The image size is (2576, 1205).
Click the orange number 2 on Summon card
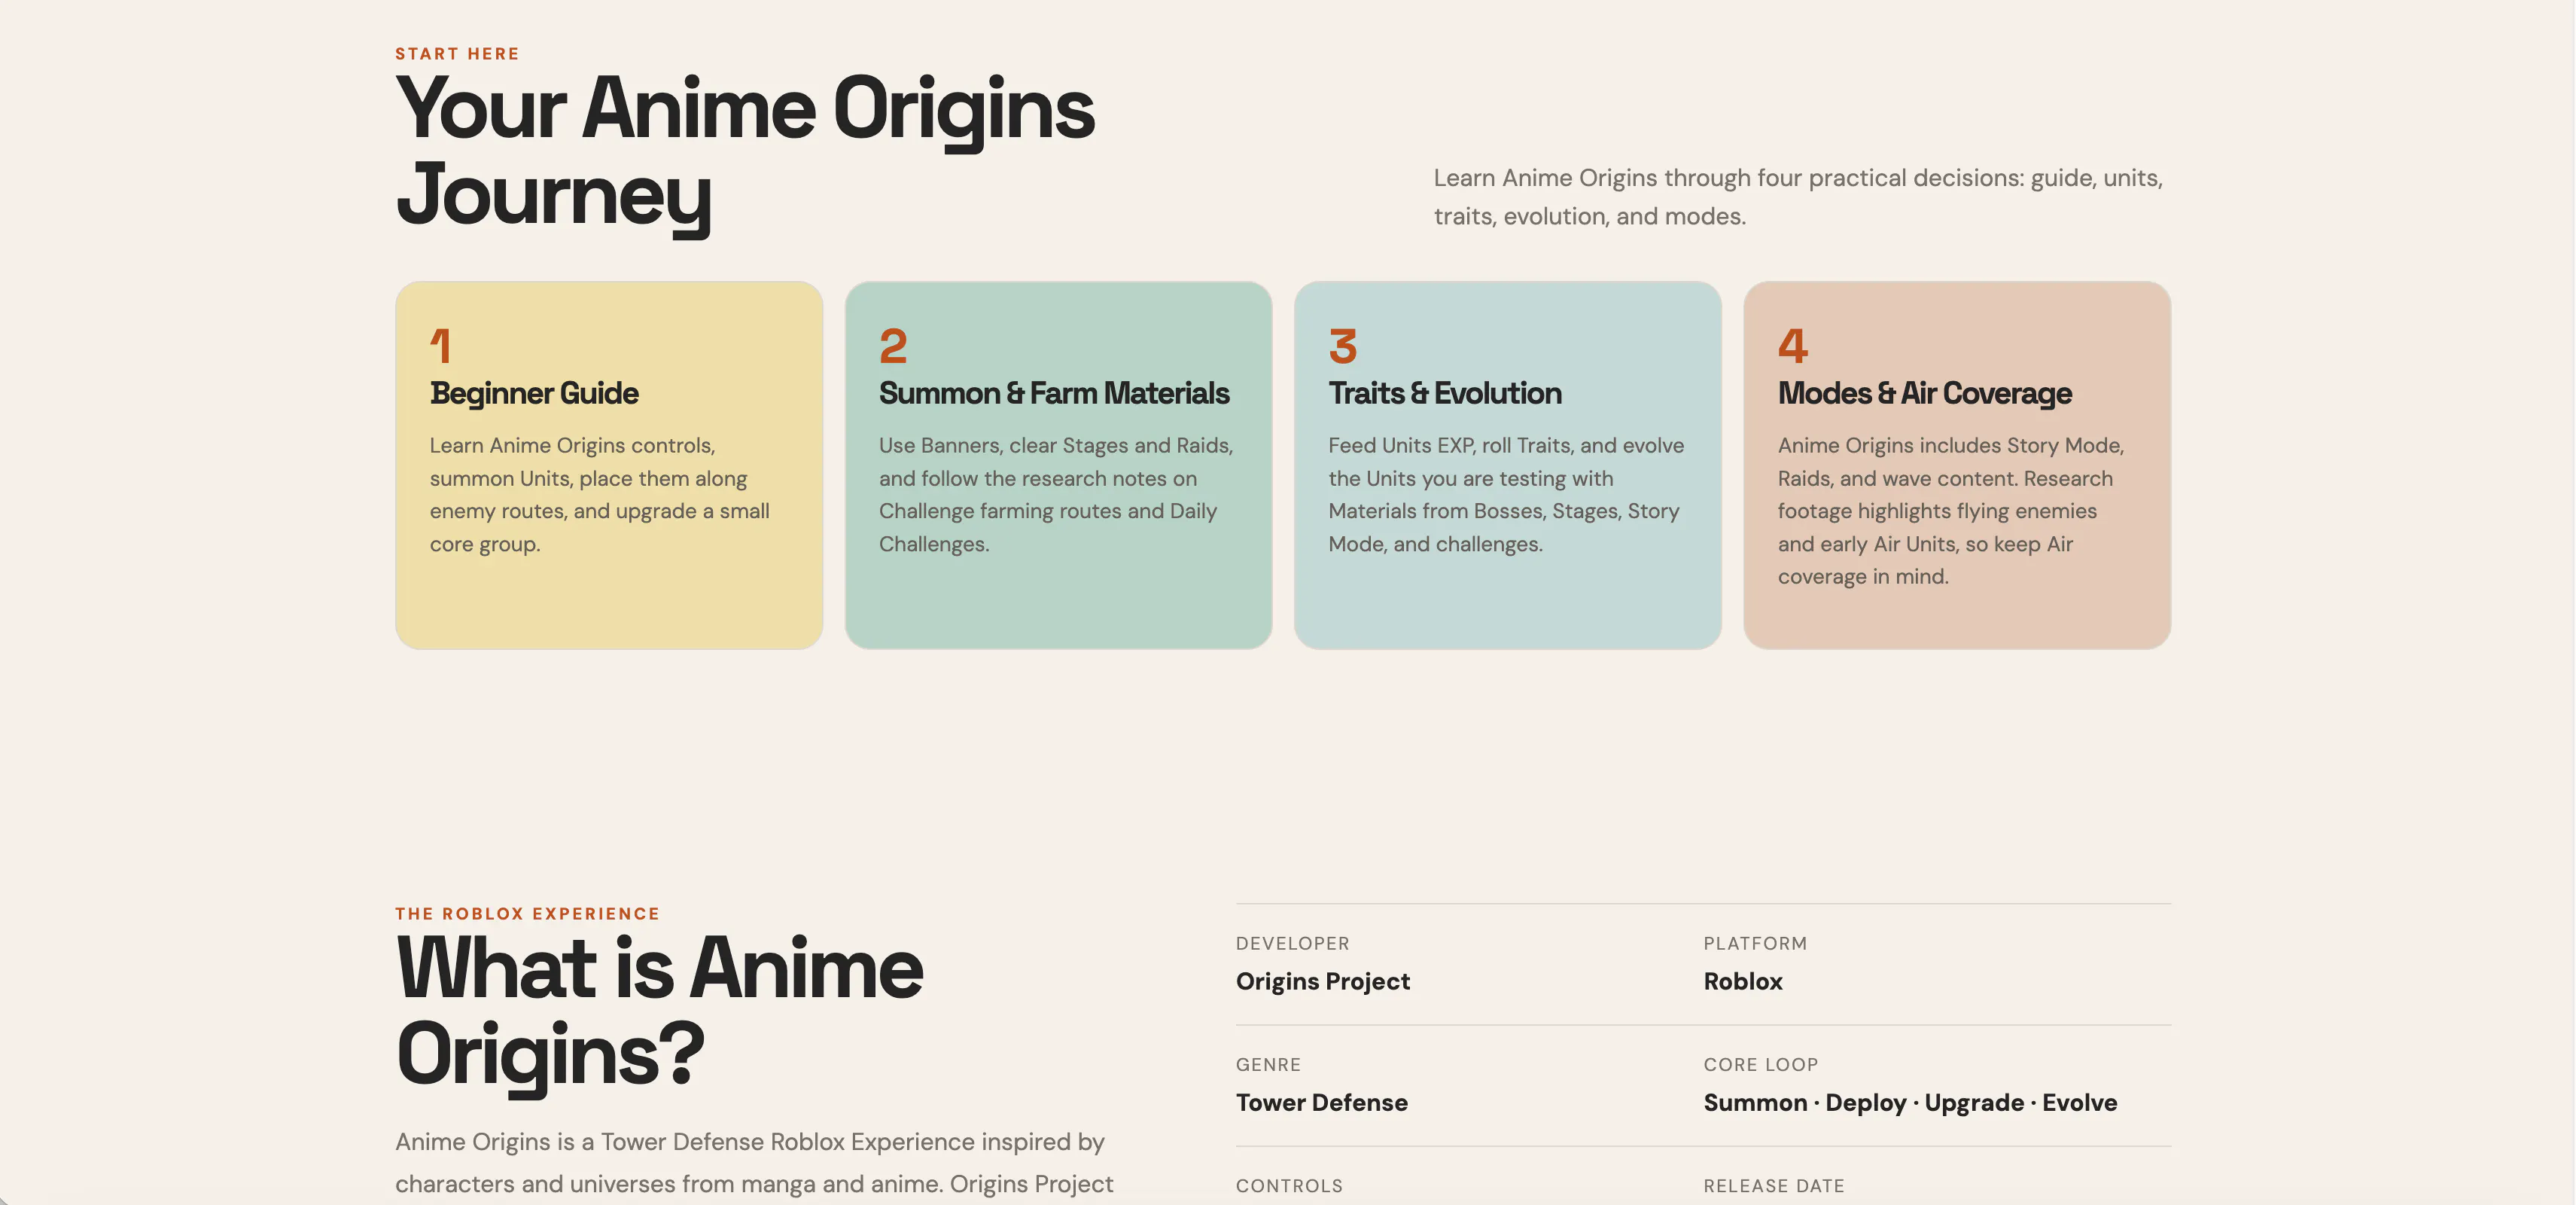[x=893, y=346]
